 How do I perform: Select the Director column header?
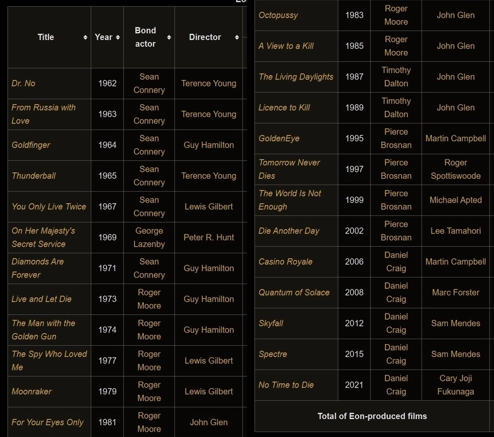click(208, 37)
